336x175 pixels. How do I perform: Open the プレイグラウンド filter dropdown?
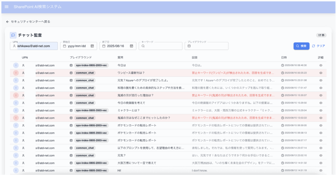point(207,46)
